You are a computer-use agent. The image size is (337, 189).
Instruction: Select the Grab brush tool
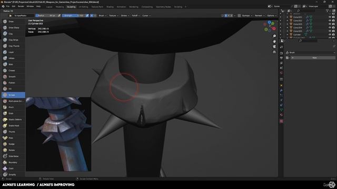13,113
